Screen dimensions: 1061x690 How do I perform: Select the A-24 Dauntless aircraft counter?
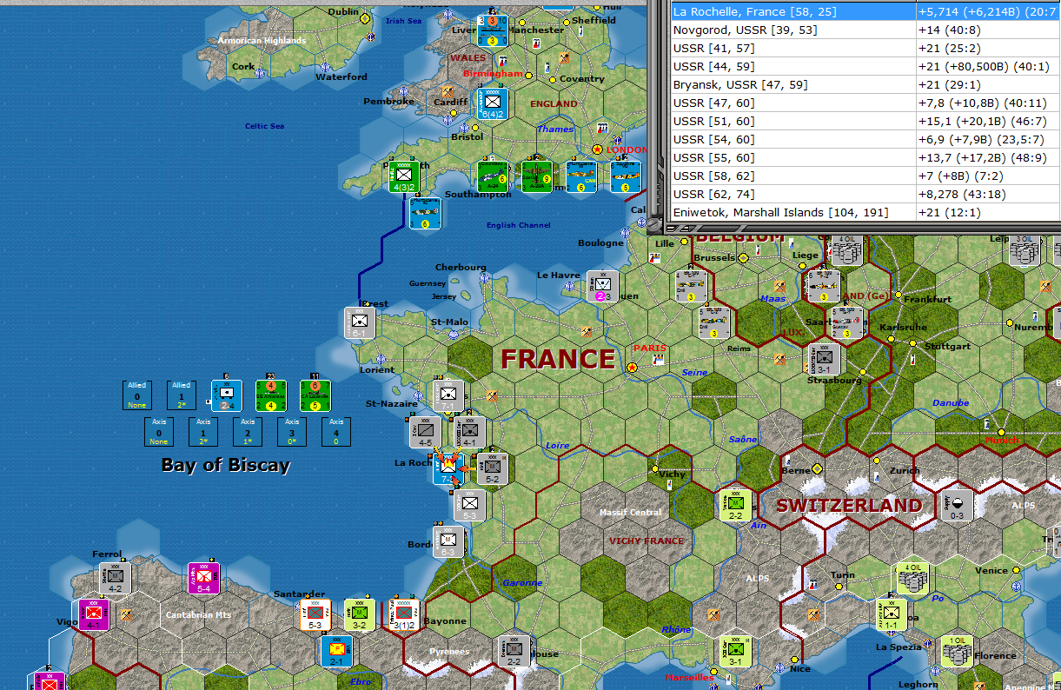pyautogui.click(x=493, y=176)
